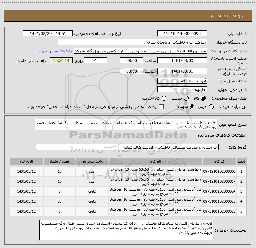The width and height of the screenshot is (256, 248).
Task: Select the کالا radio button
Action: (203, 98)
